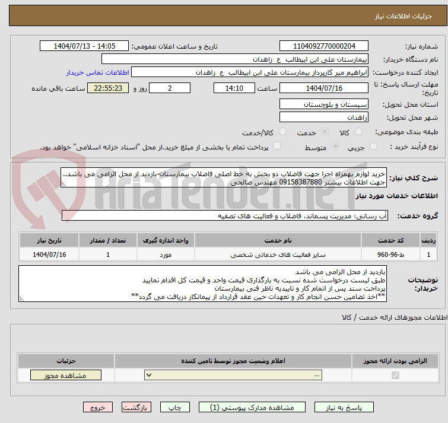Select the کالا radio button
The image size is (448, 423).
click(358, 132)
